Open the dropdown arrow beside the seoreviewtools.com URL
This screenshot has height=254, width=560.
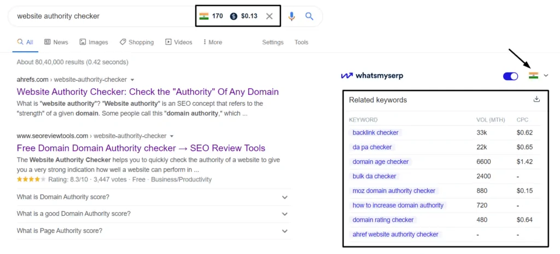coord(172,136)
